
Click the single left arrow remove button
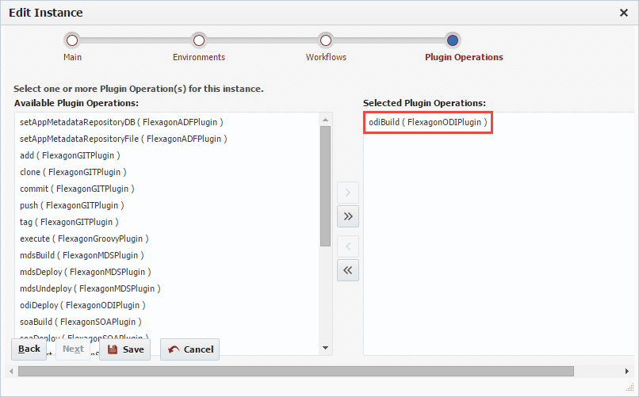pos(347,246)
